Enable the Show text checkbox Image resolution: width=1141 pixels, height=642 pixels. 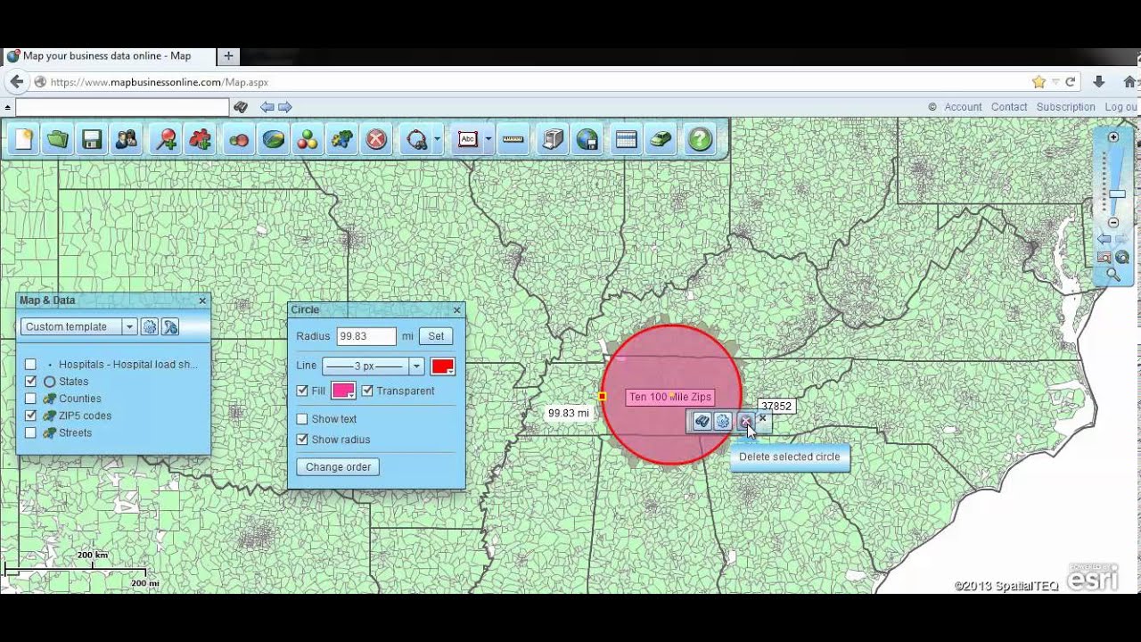click(x=302, y=419)
